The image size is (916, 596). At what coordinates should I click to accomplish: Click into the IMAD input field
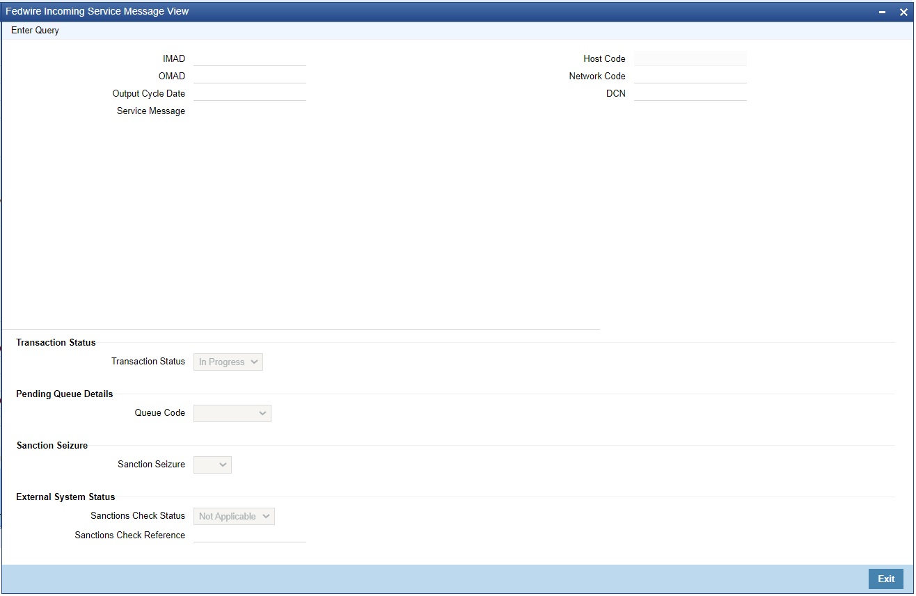click(250, 59)
